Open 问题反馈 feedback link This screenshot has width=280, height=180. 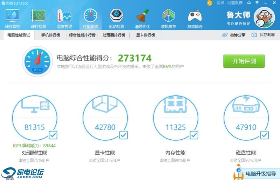(x=235, y=3)
